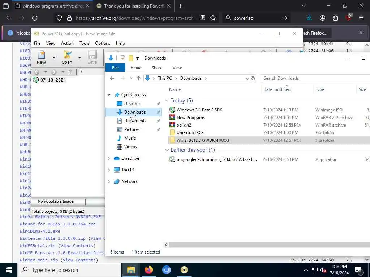Click Explorer up-one-level arrow

(139, 78)
